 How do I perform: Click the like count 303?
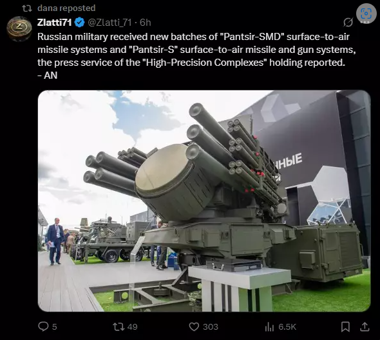click(x=211, y=327)
